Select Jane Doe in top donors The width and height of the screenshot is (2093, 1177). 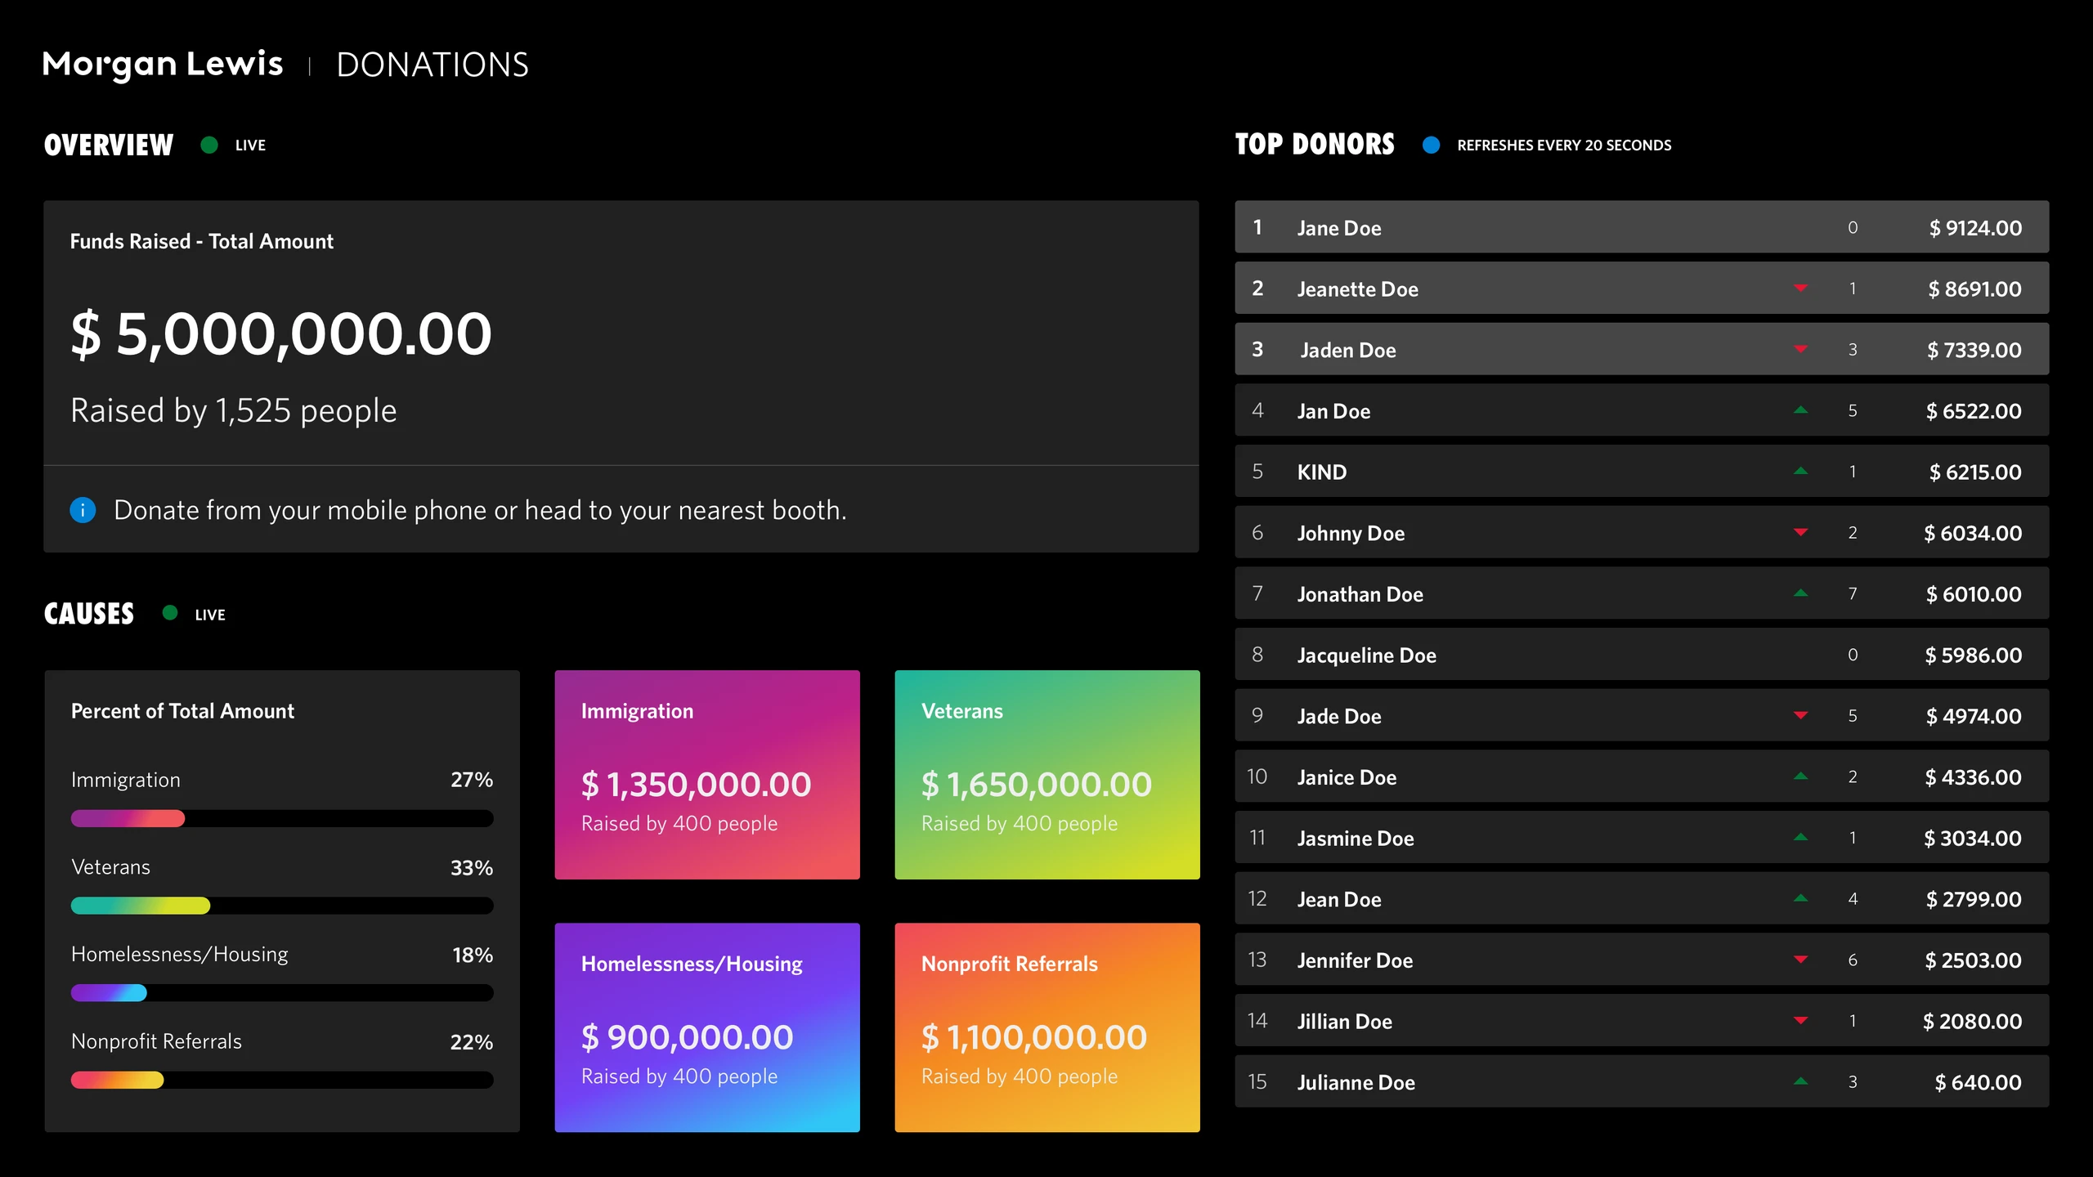click(1339, 228)
